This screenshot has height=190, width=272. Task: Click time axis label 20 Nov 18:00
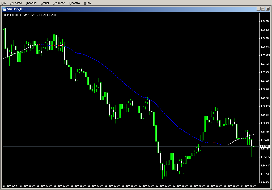pos(180,186)
